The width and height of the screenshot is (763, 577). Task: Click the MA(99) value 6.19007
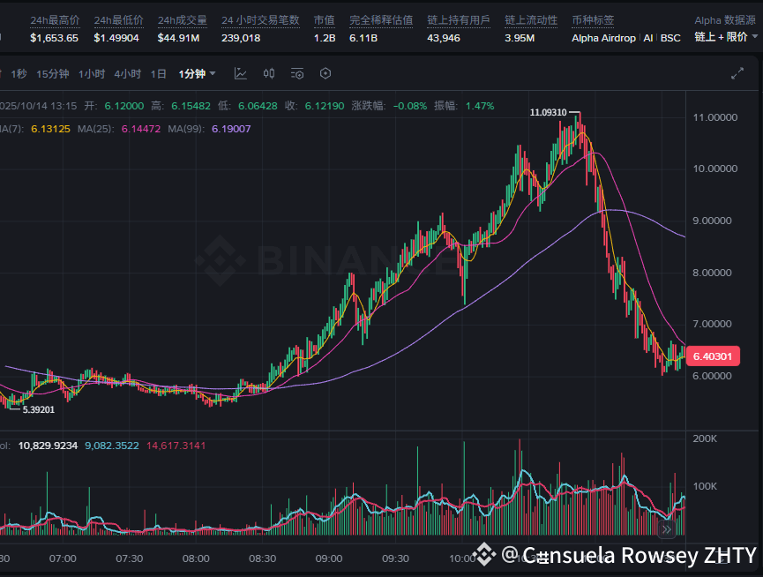(231, 129)
